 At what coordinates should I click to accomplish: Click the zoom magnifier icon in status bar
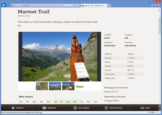pyautogui.click(x=149, y=112)
